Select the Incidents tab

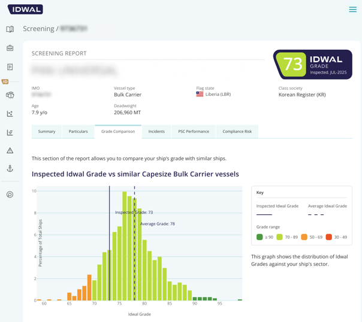[x=156, y=132]
